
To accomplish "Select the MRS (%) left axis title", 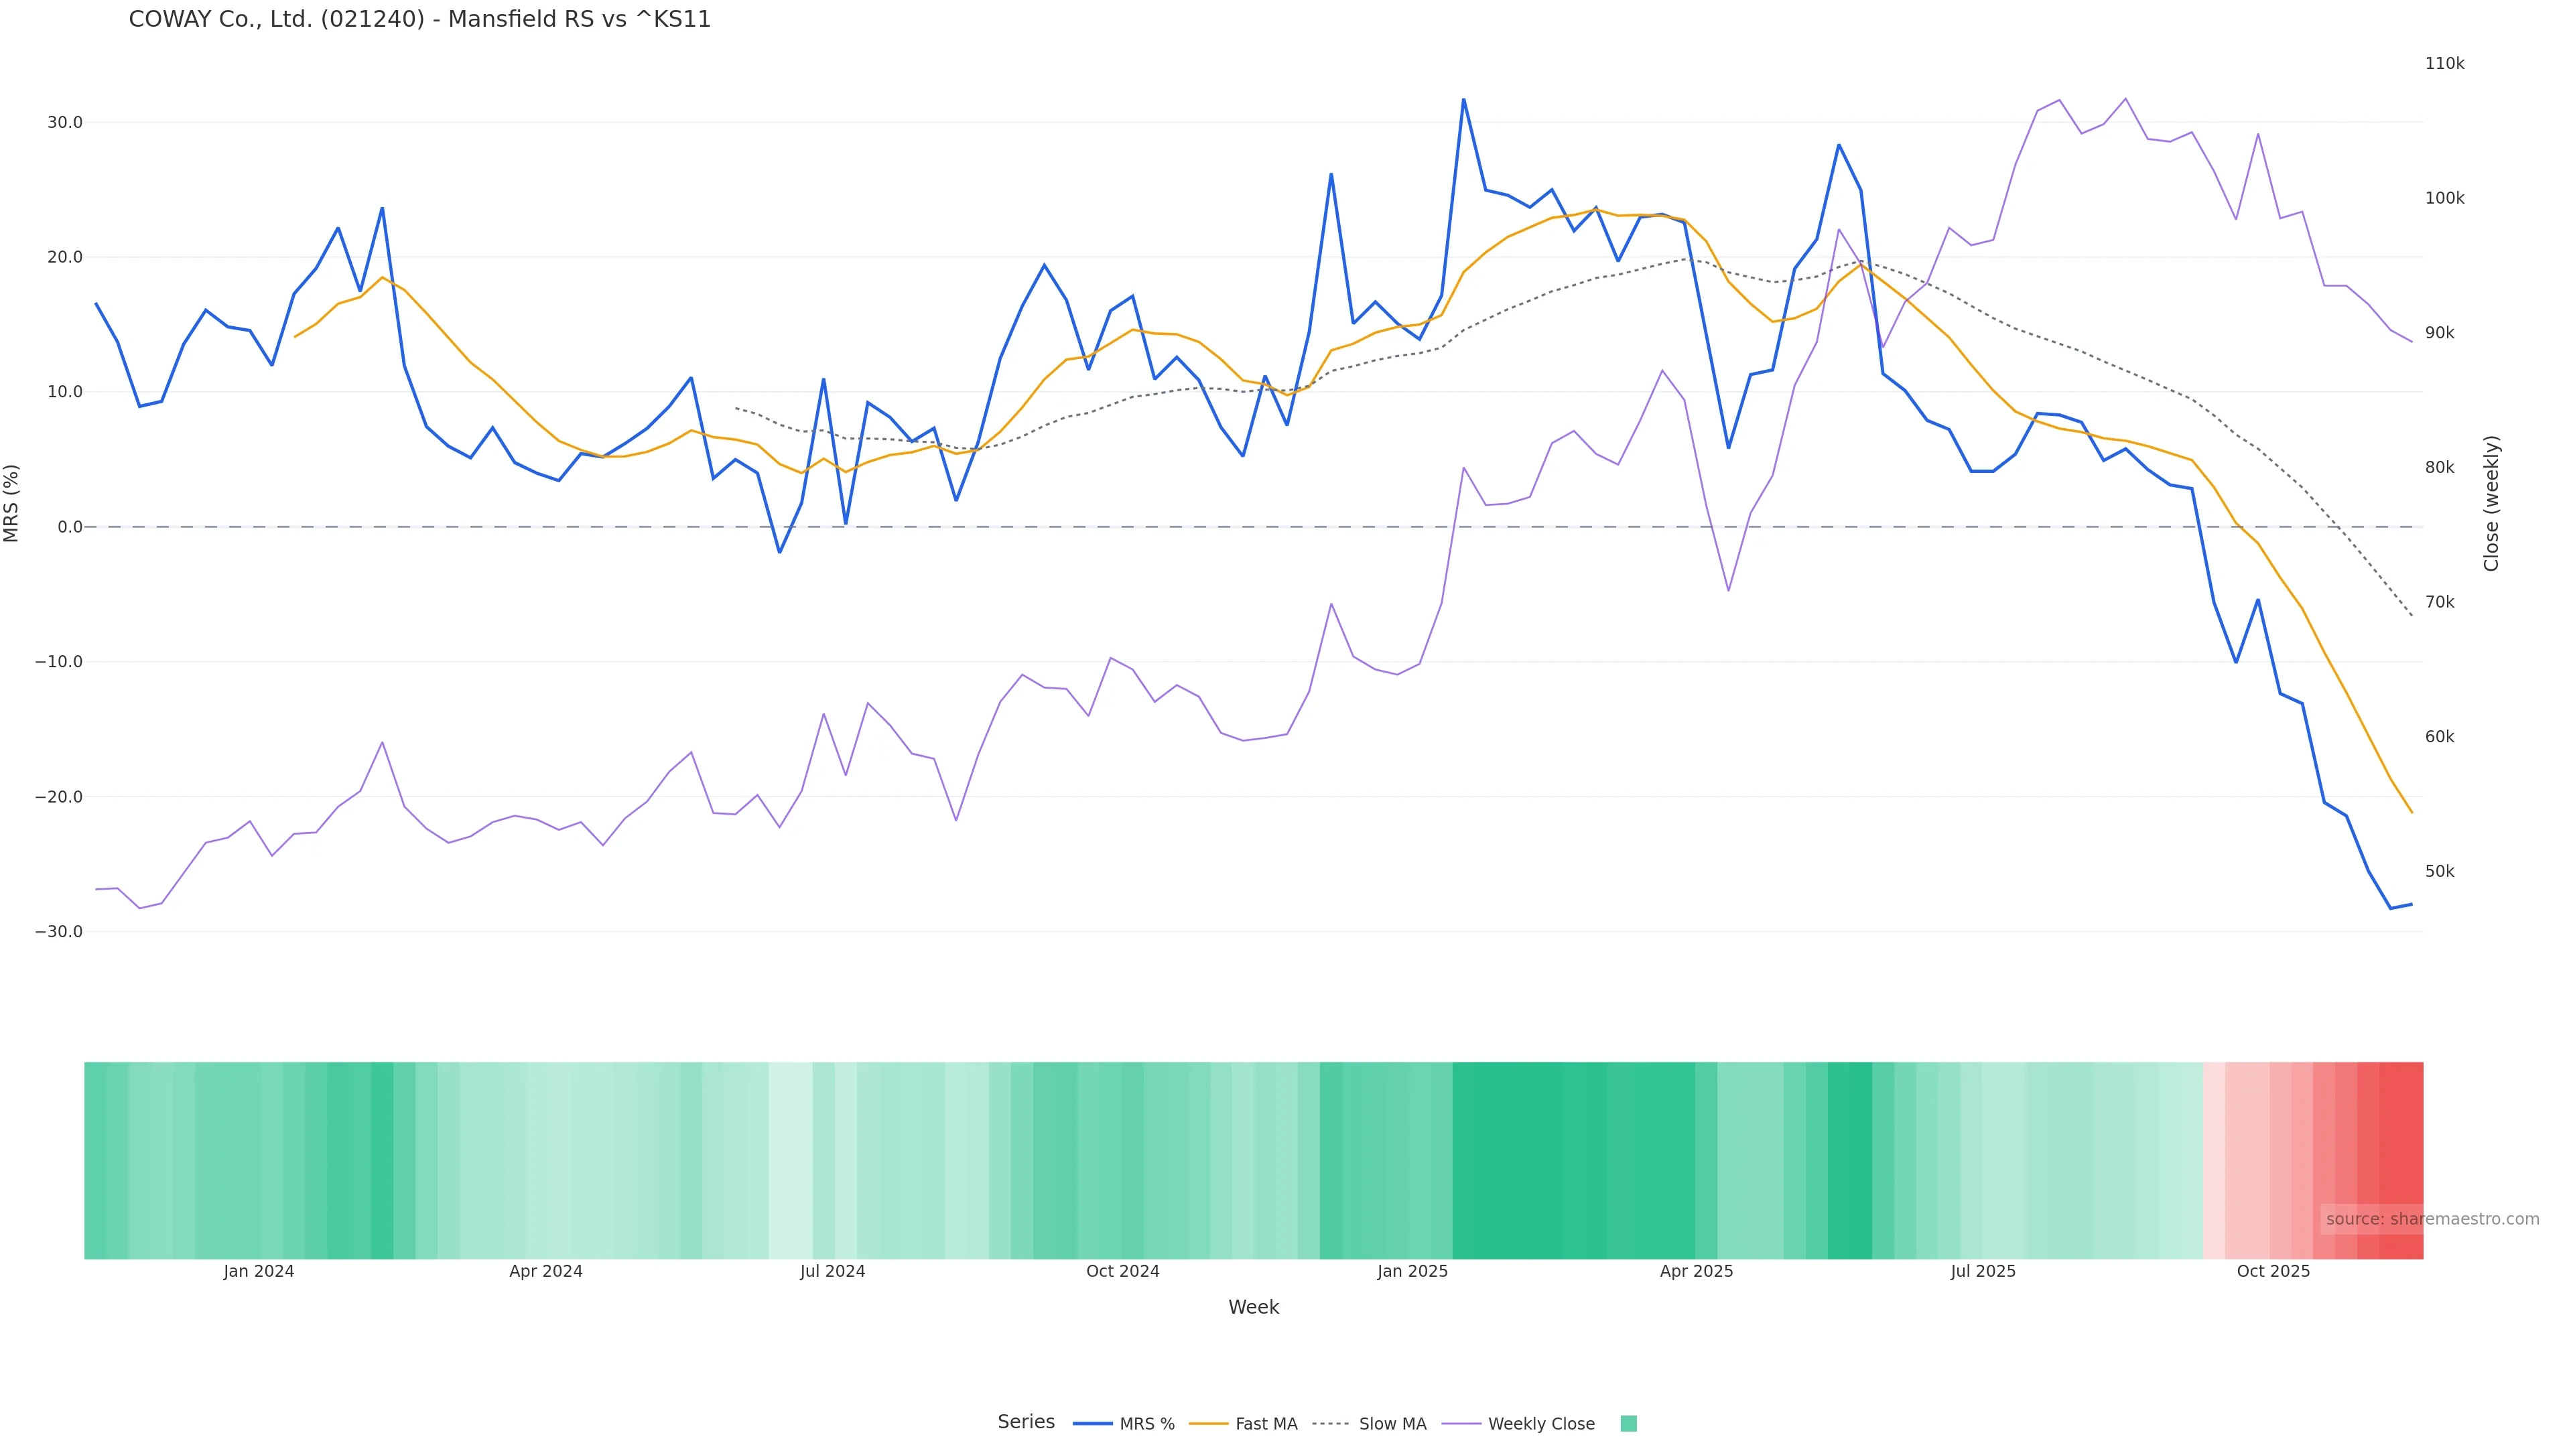I will [x=12, y=502].
